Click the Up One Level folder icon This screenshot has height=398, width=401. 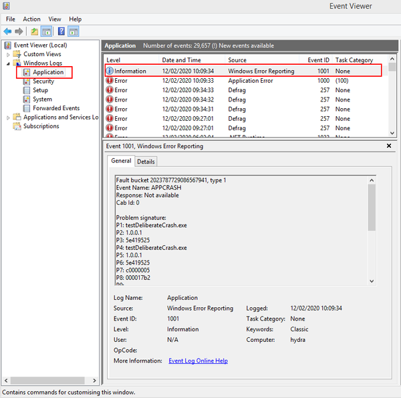pyautogui.click(x=34, y=31)
